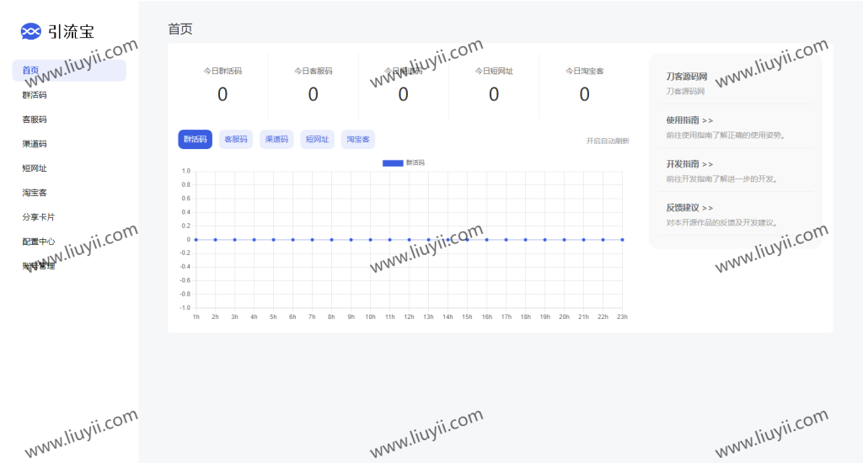Click the 引流宝 logo icon
Screen dimensions: 863x463
(x=31, y=31)
